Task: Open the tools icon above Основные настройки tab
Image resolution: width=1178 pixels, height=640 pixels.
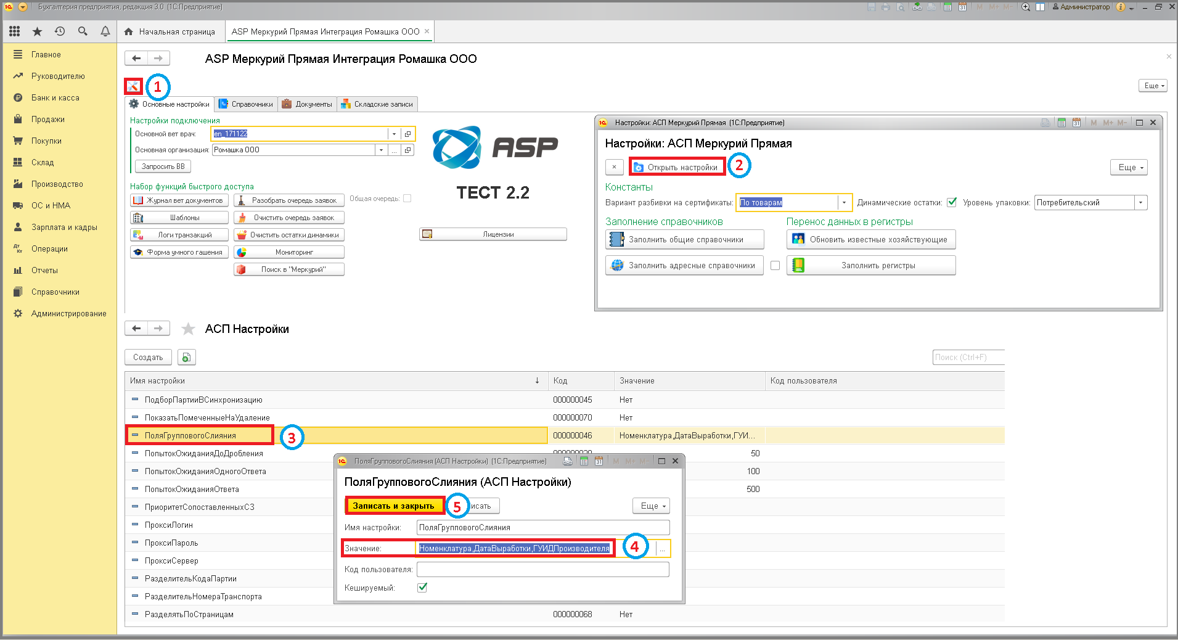Action: 133,86
